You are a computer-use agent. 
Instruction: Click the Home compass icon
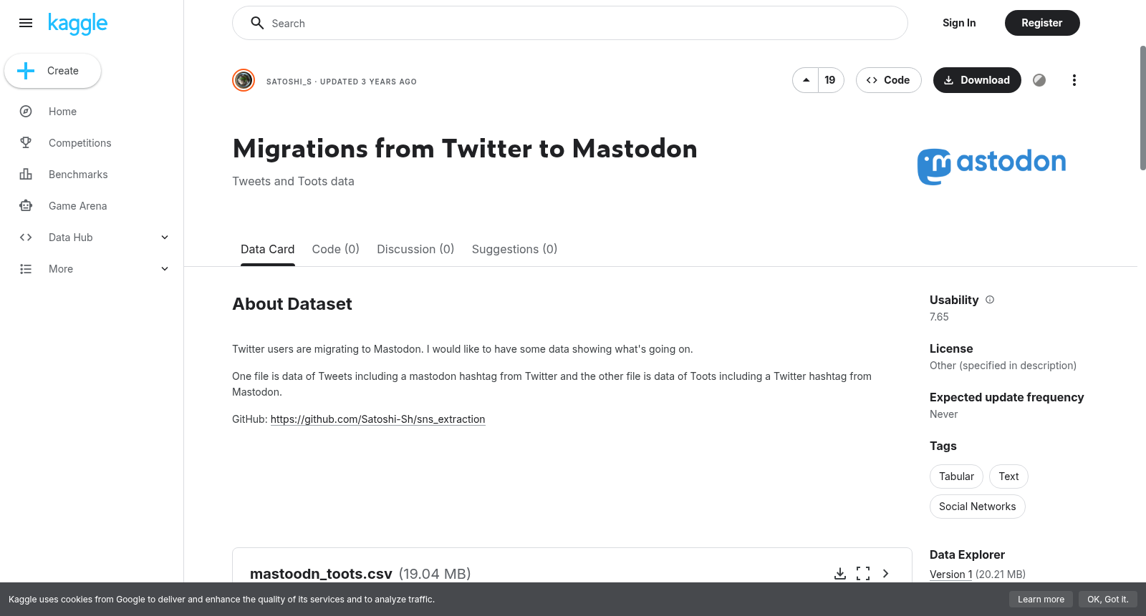click(26, 112)
